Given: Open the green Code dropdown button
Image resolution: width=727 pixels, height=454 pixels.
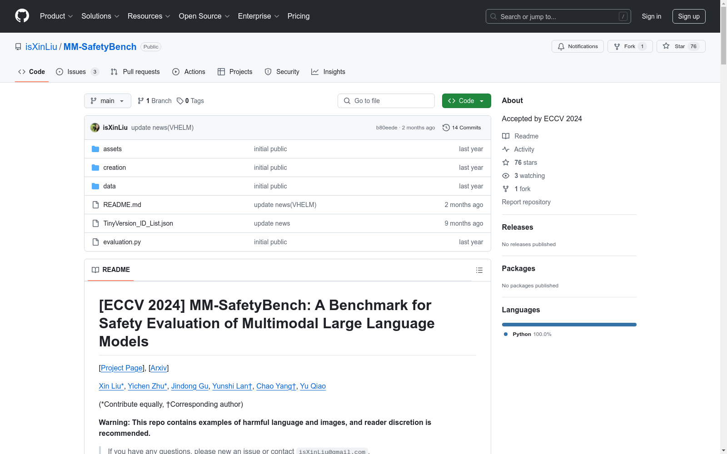Looking at the screenshot, I should pos(466,101).
